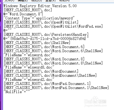Viewport: 114px width, 110px height.
Task: Click the line ending in '.doc\ShellNew]'
Action: (37, 43)
